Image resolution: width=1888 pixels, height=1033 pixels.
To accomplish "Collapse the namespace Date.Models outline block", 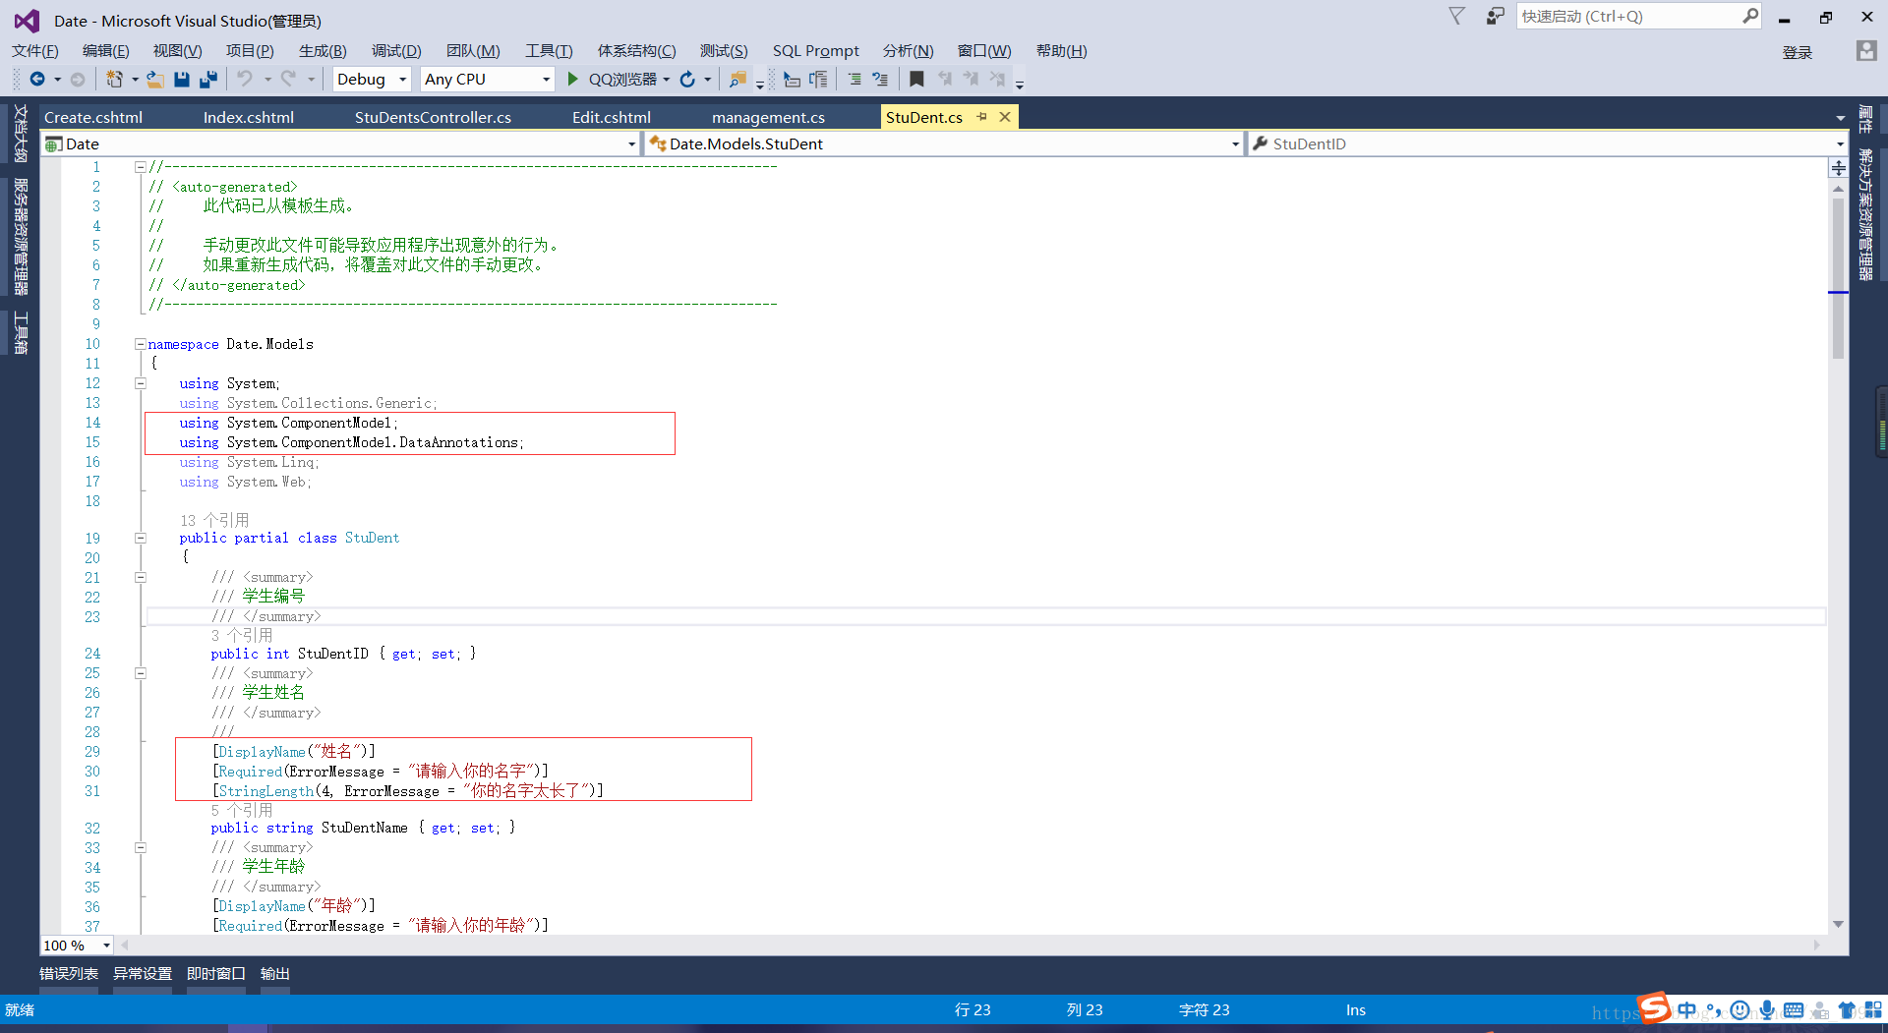I will tap(141, 344).
